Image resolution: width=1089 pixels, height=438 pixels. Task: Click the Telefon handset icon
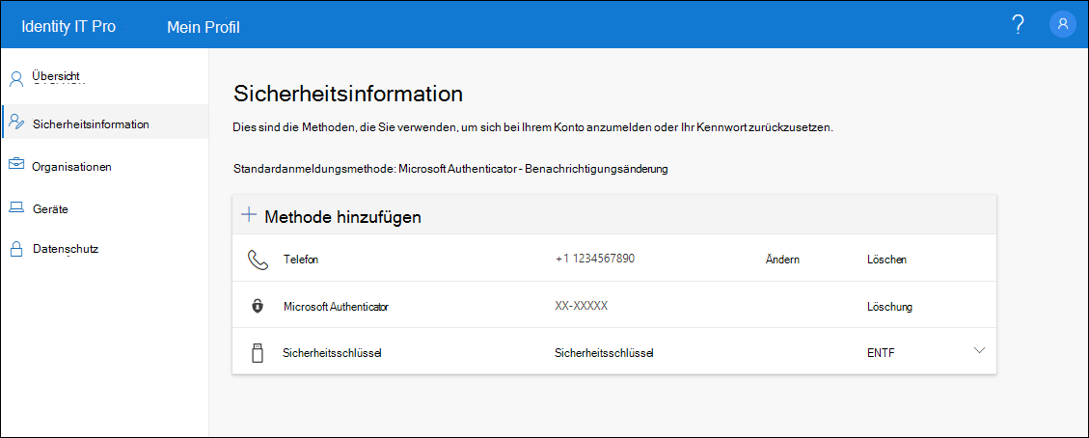click(258, 260)
